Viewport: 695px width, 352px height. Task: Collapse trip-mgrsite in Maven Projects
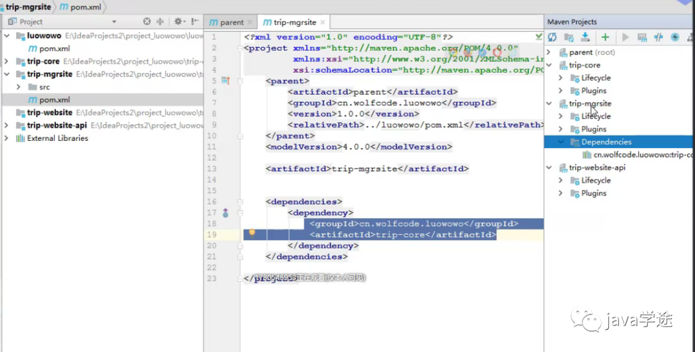click(x=549, y=104)
